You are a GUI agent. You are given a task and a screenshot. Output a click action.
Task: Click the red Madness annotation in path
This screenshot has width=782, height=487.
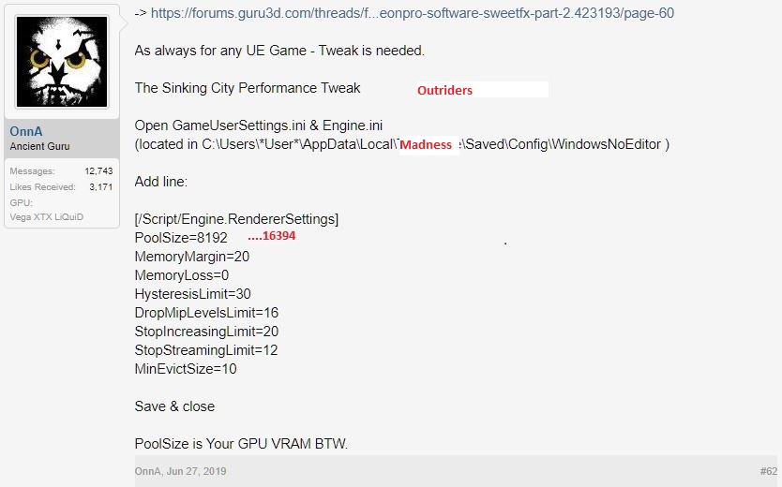pyautogui.click(x=426, y=145)
